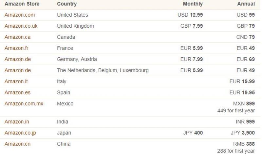Open the Amazon.es store link
Screen dimensions: 262x156
(17, 92)
